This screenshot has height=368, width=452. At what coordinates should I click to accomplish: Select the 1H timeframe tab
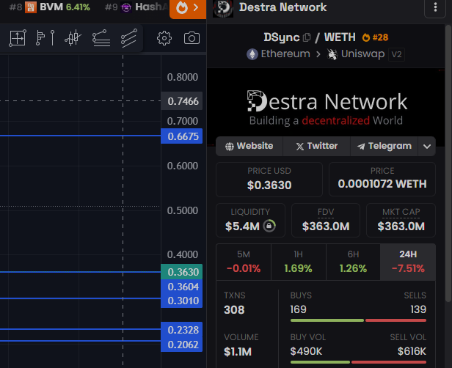299,262
